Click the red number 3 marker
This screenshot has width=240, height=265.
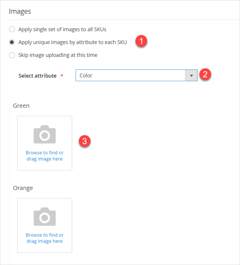[85, 141]
